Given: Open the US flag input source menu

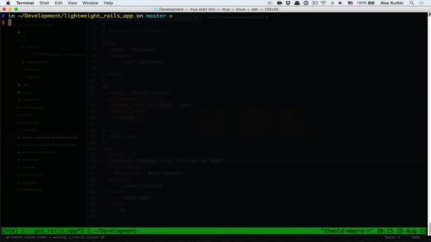Looking at the screenshot, I should point(350,3).
